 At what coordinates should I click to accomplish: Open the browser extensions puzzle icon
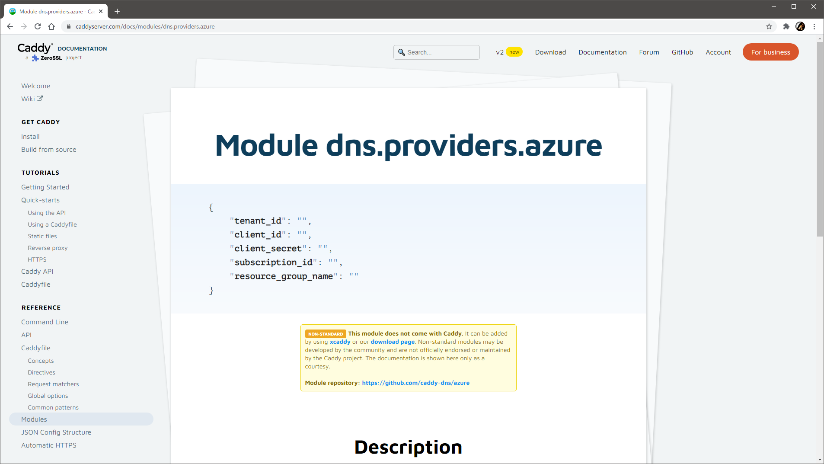[x=786, y=26]
